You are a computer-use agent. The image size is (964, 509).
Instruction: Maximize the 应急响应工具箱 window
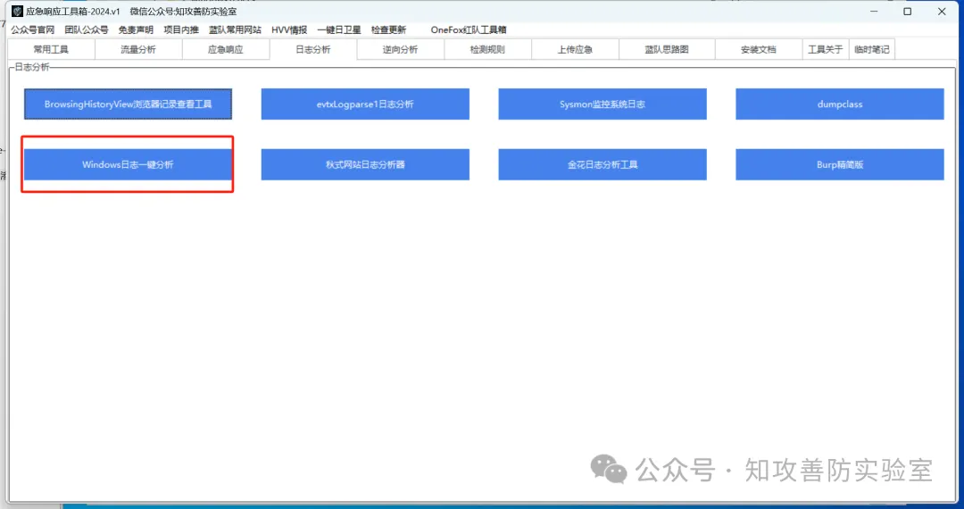(908, 11)
